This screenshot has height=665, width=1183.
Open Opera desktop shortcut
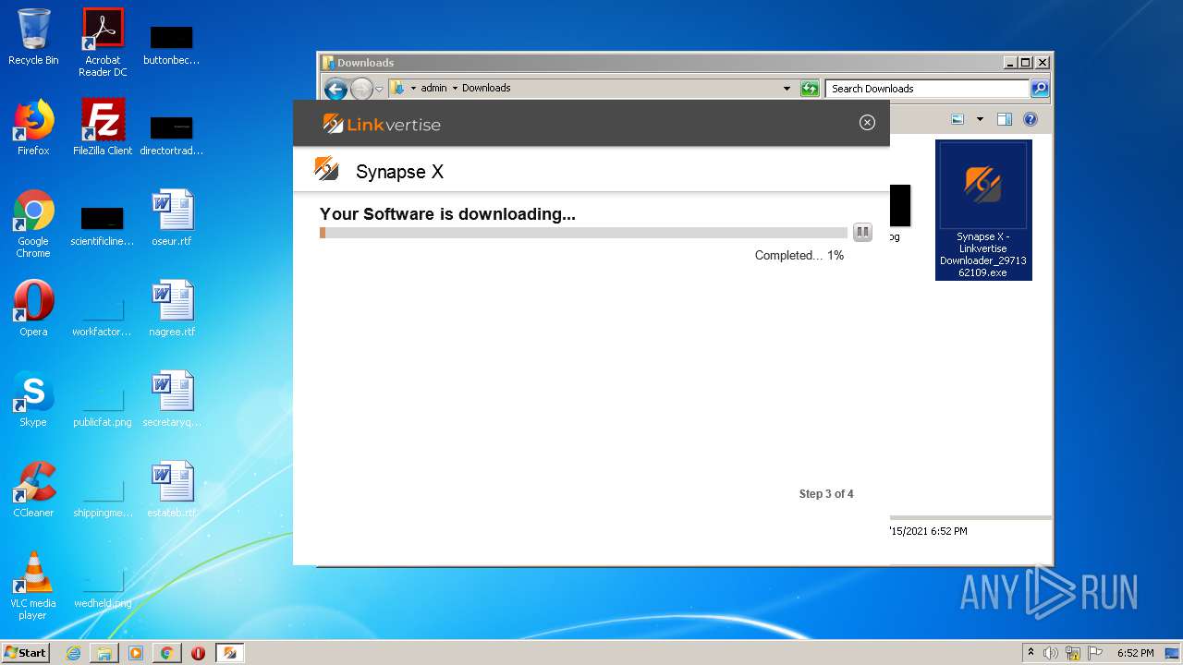click(x=33, y=308)
